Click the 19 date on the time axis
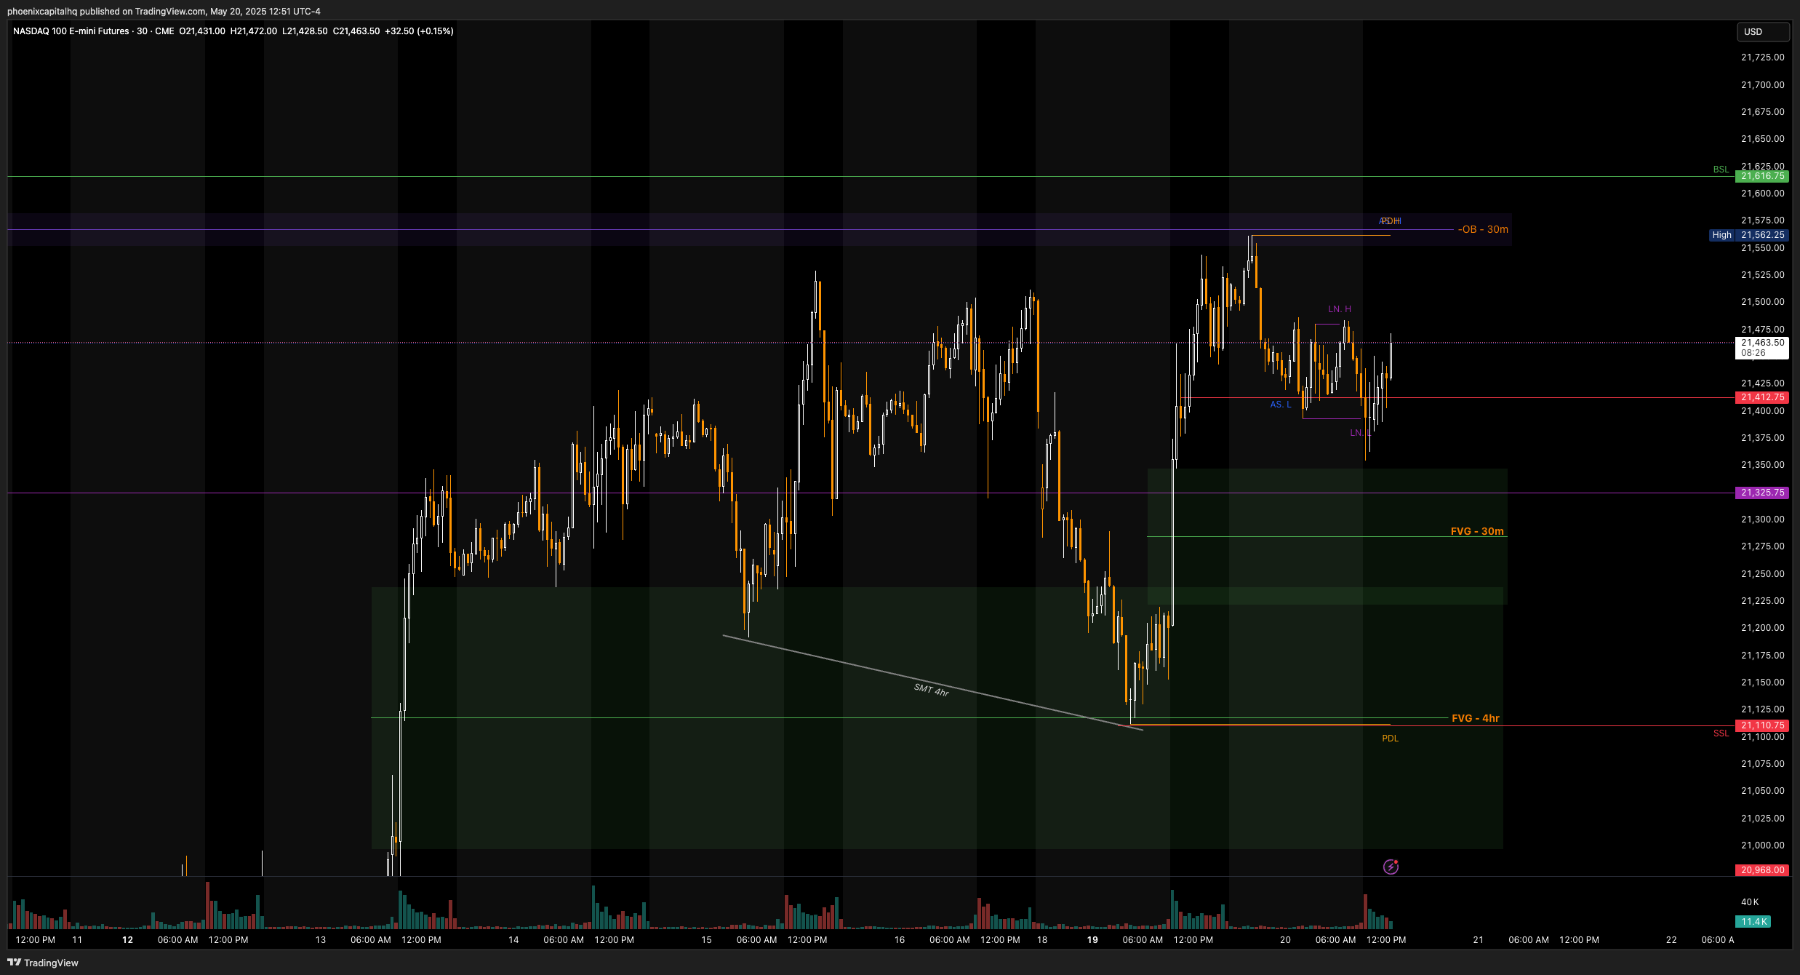The height and width of the screenshot is (975, 1800). (1092, 939)
